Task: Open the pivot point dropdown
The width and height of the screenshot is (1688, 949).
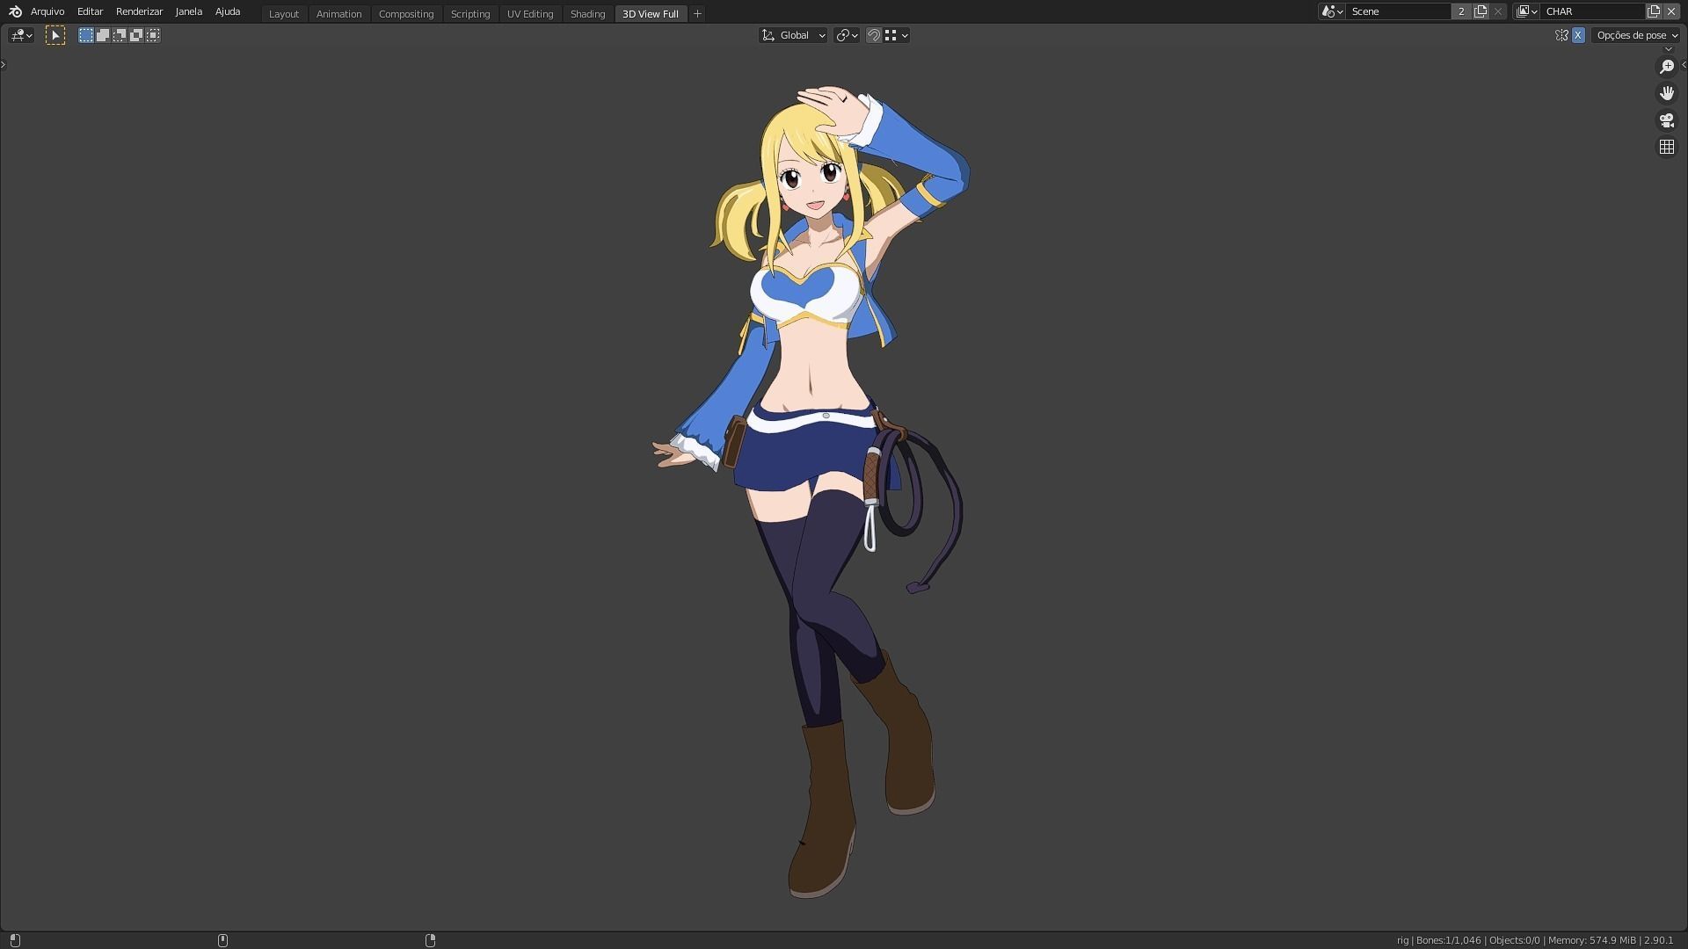Action: point(847,35)
